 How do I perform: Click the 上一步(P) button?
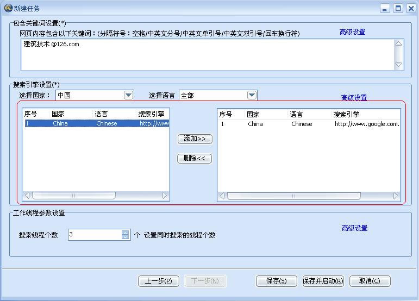pyautogui.click(x=159, y=281)
